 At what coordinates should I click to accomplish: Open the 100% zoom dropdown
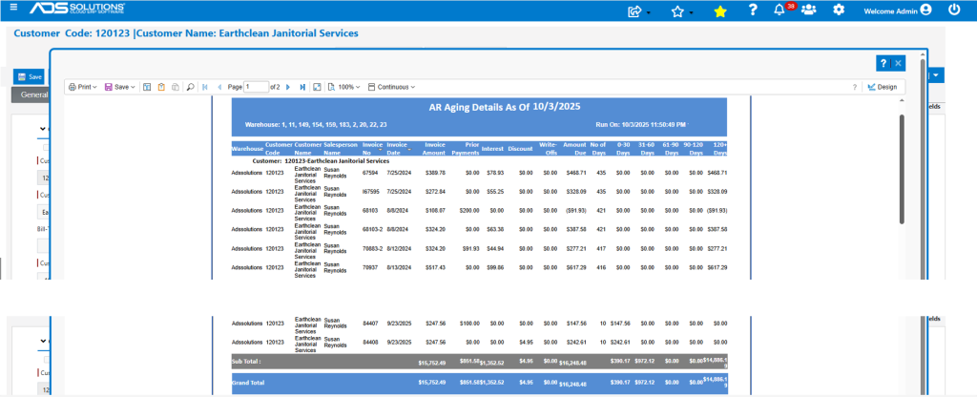pyautogui.click(x=343, y=87)
